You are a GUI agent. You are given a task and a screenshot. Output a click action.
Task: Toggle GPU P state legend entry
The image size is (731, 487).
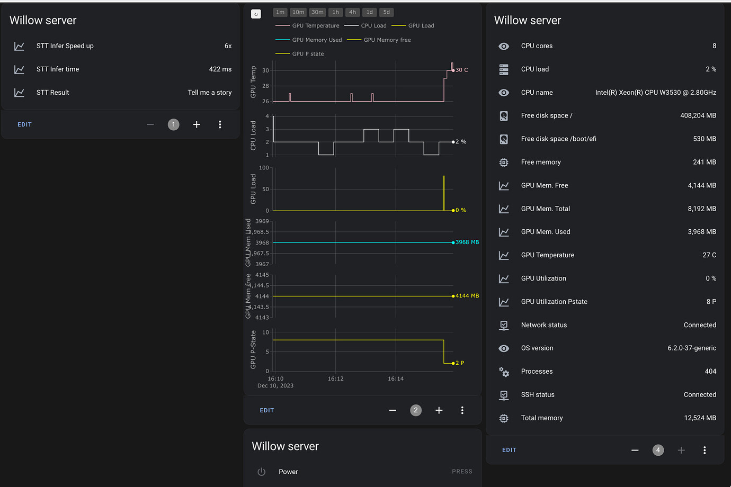click(x=300, y=53)
